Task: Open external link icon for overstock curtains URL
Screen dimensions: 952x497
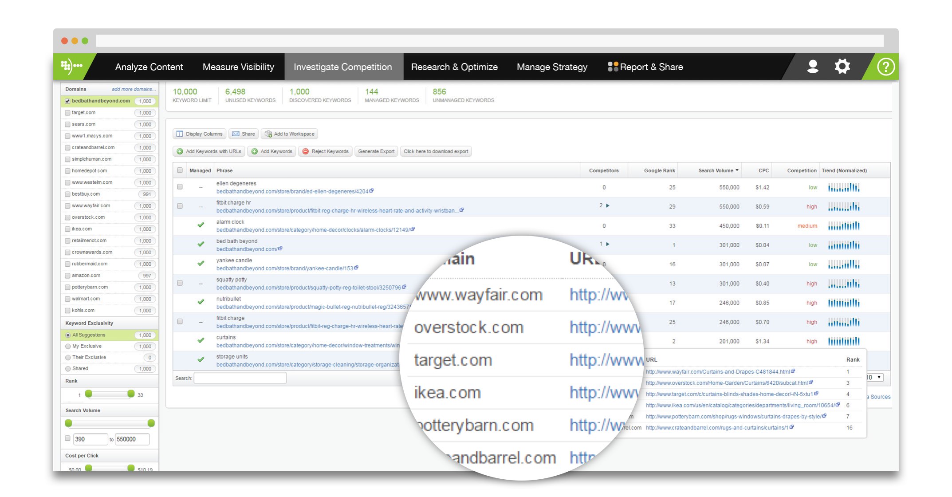Action: click(811, 383)
